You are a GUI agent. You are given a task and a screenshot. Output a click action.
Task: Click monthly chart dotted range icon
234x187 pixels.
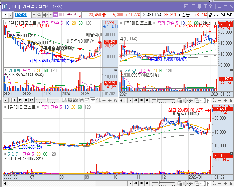pos(87,100)
